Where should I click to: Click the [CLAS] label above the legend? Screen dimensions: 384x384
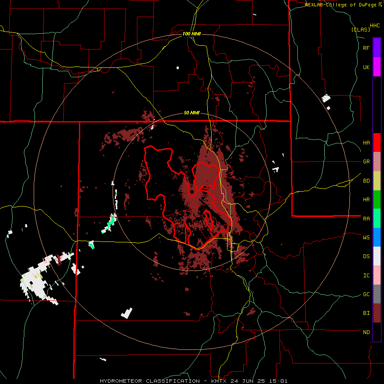[x=361, y=30]
